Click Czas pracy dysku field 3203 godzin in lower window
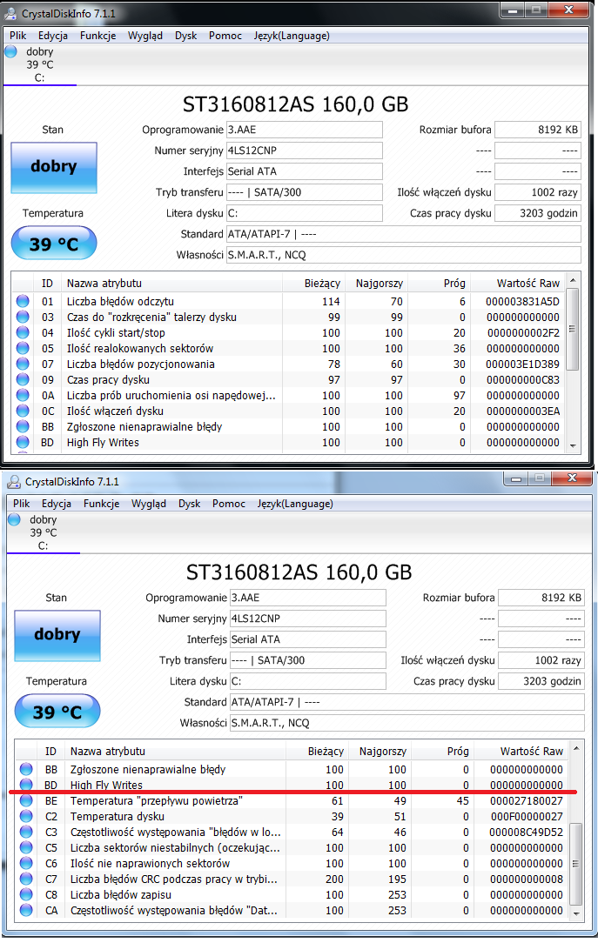Viewport: 598px width, 943px height. 541,681
